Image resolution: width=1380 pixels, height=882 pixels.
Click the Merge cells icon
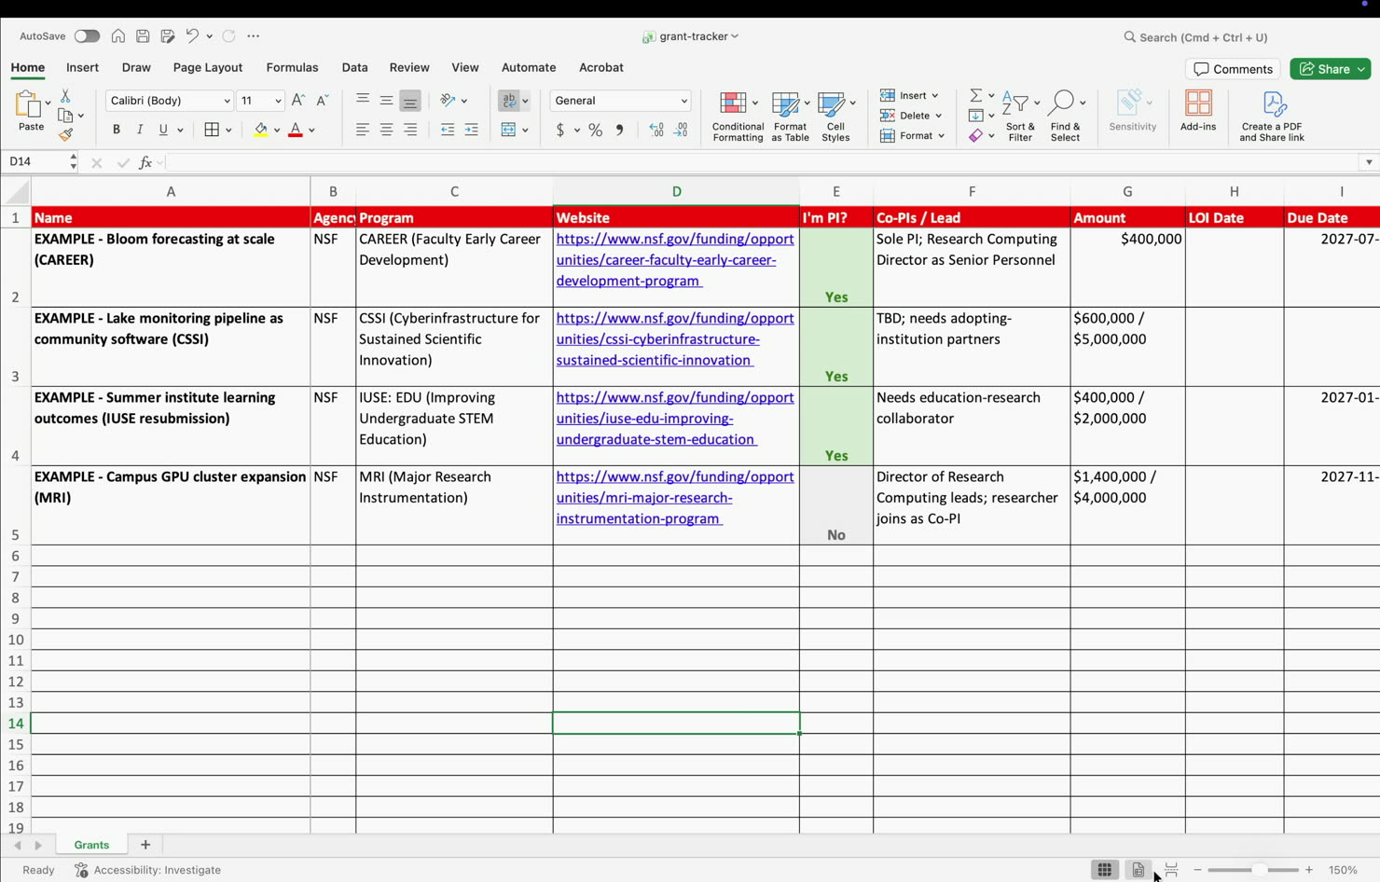(x=508, y=131)
